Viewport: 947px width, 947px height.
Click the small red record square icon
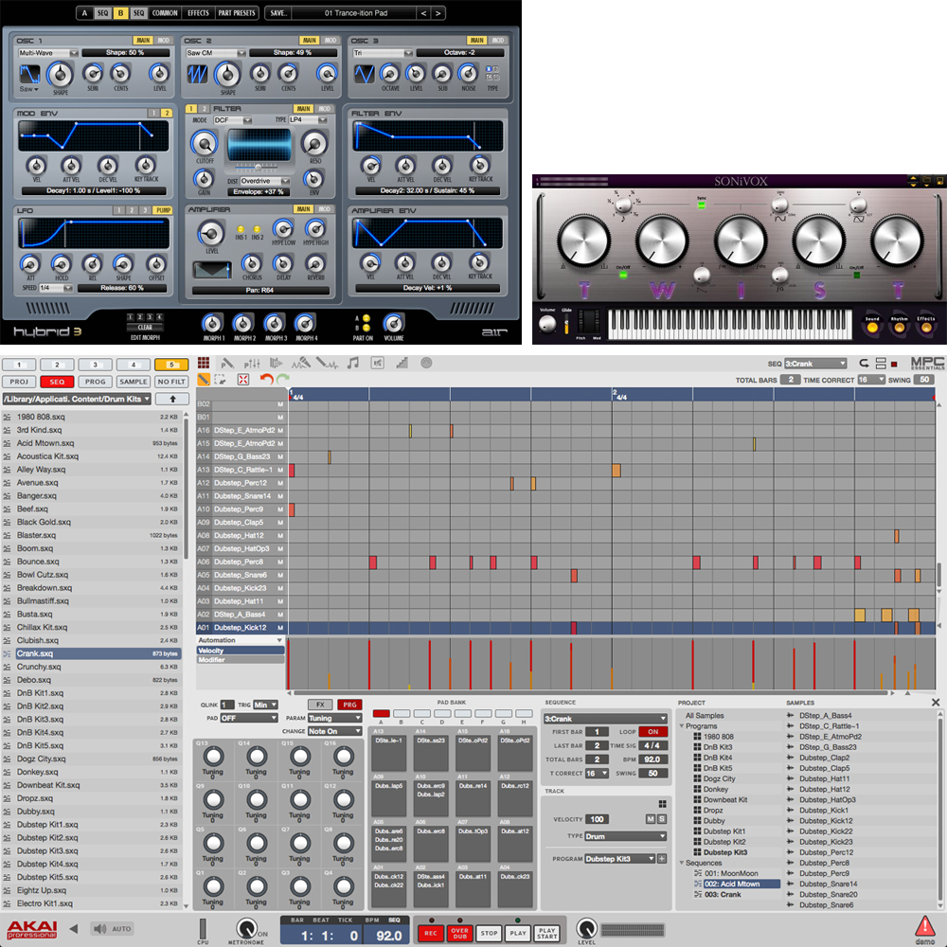(894, 364)
